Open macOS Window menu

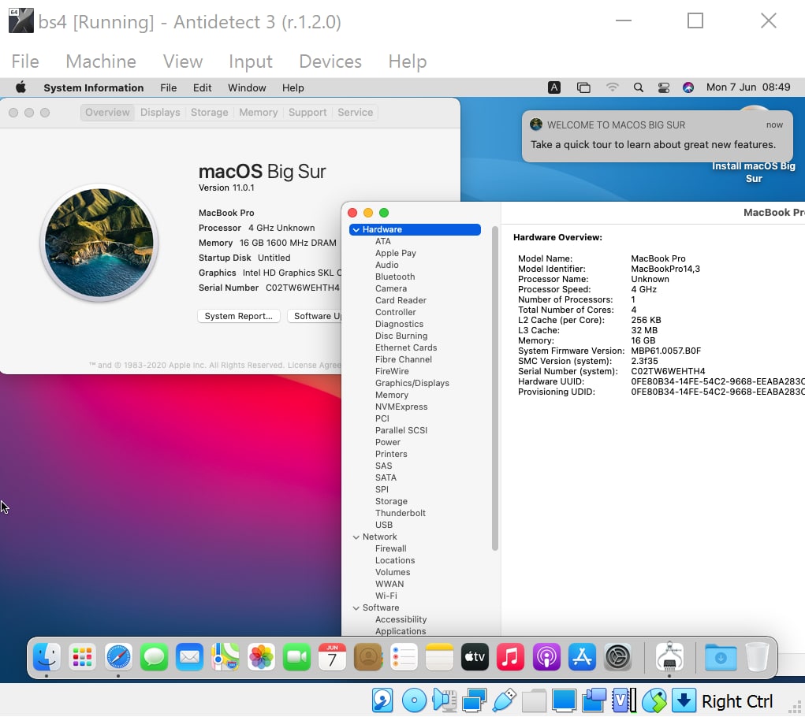coord(247,87)
